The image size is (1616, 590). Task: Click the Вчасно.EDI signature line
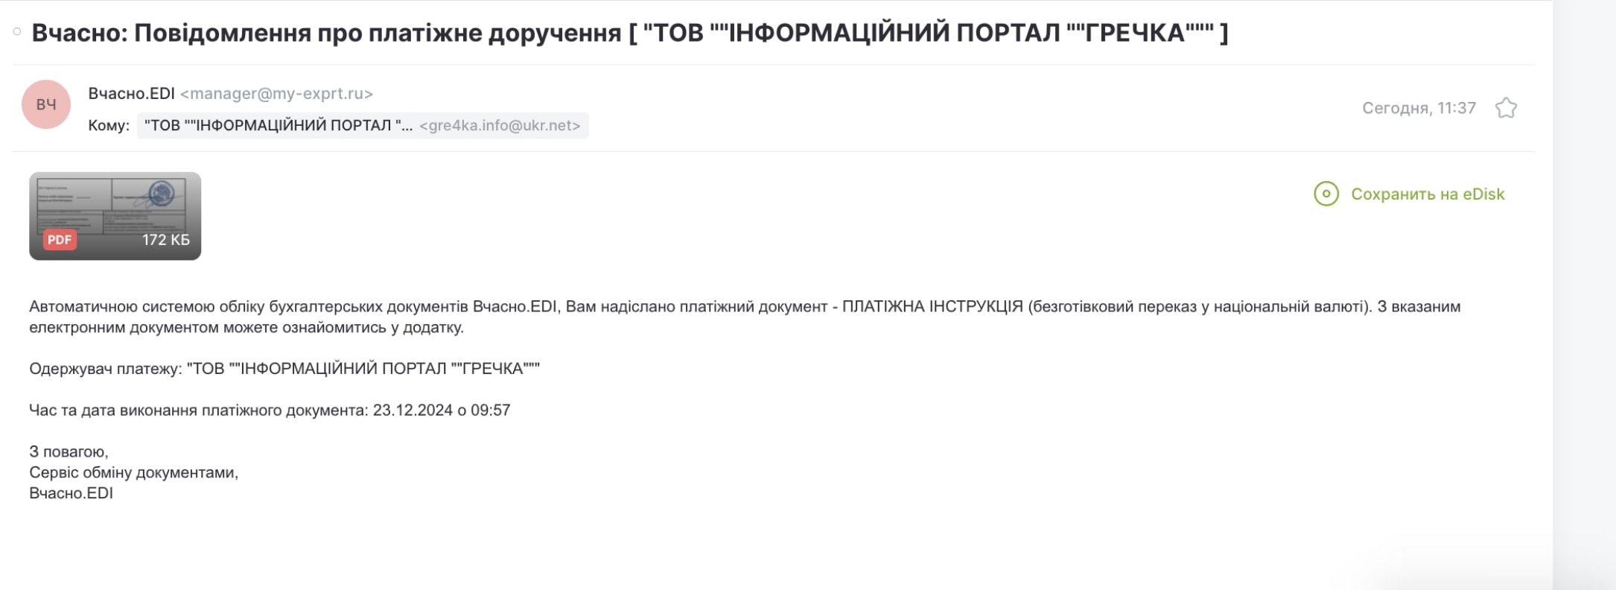pos(71,493)
